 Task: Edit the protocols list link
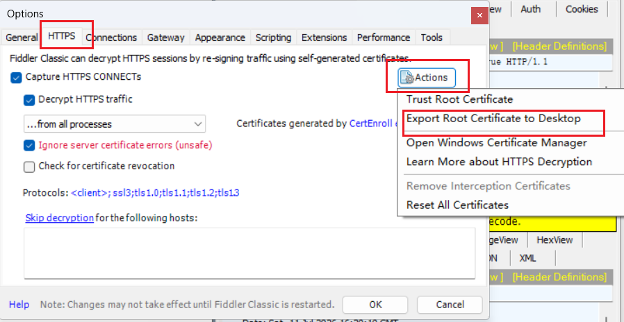point(155,193)
